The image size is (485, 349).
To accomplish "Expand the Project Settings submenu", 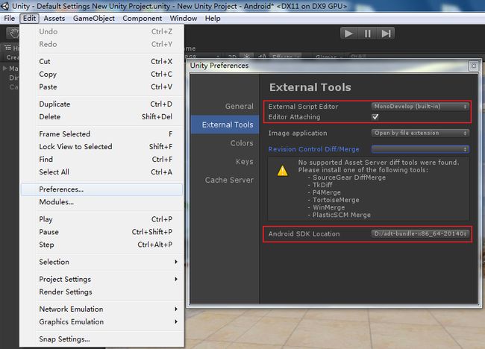I will tap(101, 279).
